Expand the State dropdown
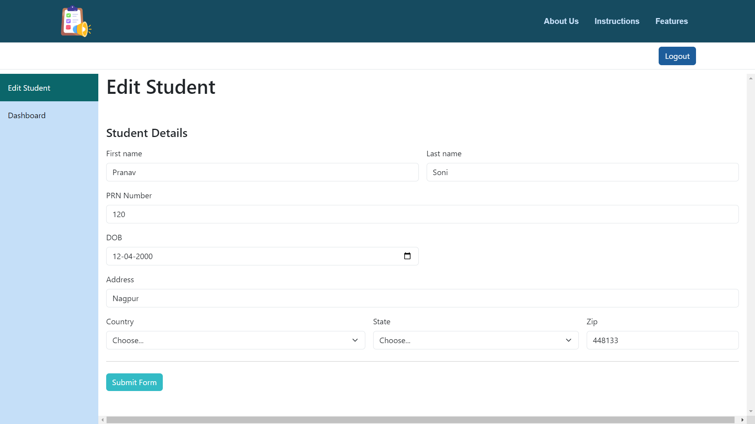Image resolution: width=755 pixels, height=424 pixels. (x=475, y=340)
